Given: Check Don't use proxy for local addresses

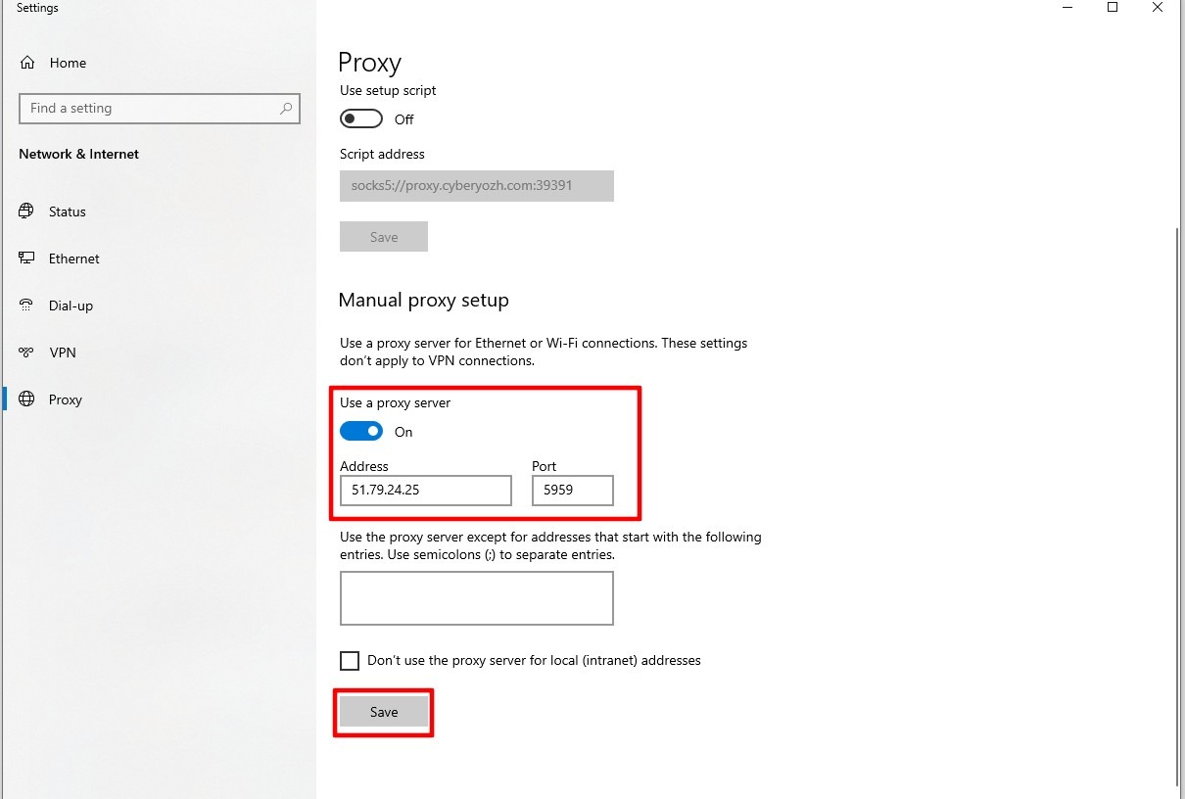Looking at the screenshot, I should (x=350, y=661).
